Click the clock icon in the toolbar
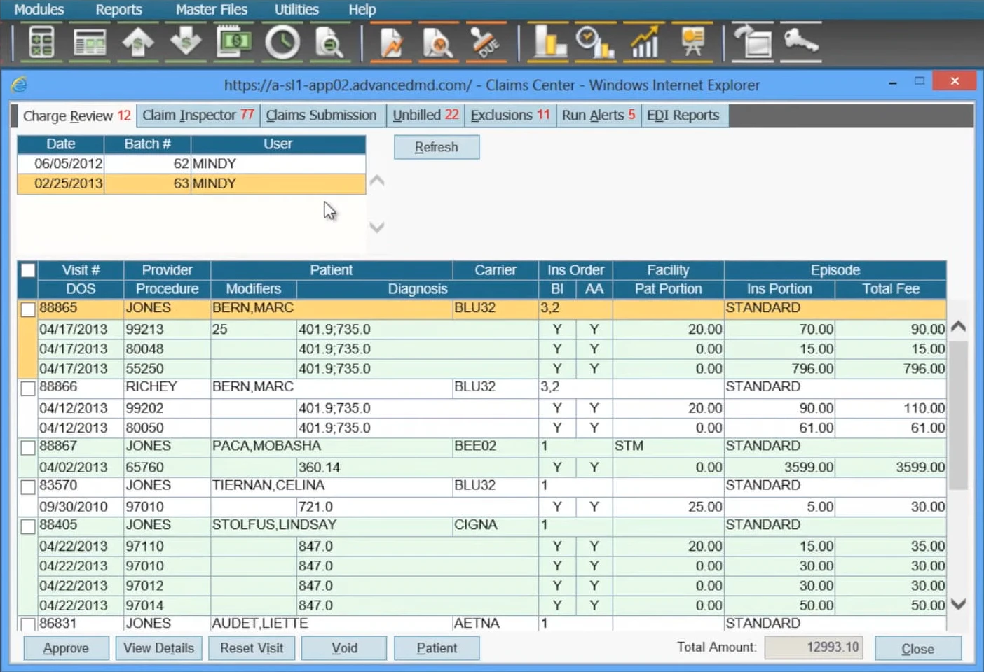This screenshot has width=984, height=672. [x=282, y=42]
